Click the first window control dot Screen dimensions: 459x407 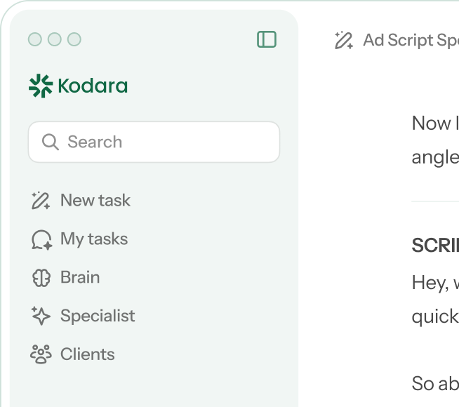(35, 39)
